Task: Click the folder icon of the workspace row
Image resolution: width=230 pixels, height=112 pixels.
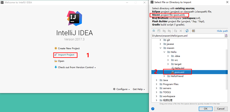Action: point(161,96)
